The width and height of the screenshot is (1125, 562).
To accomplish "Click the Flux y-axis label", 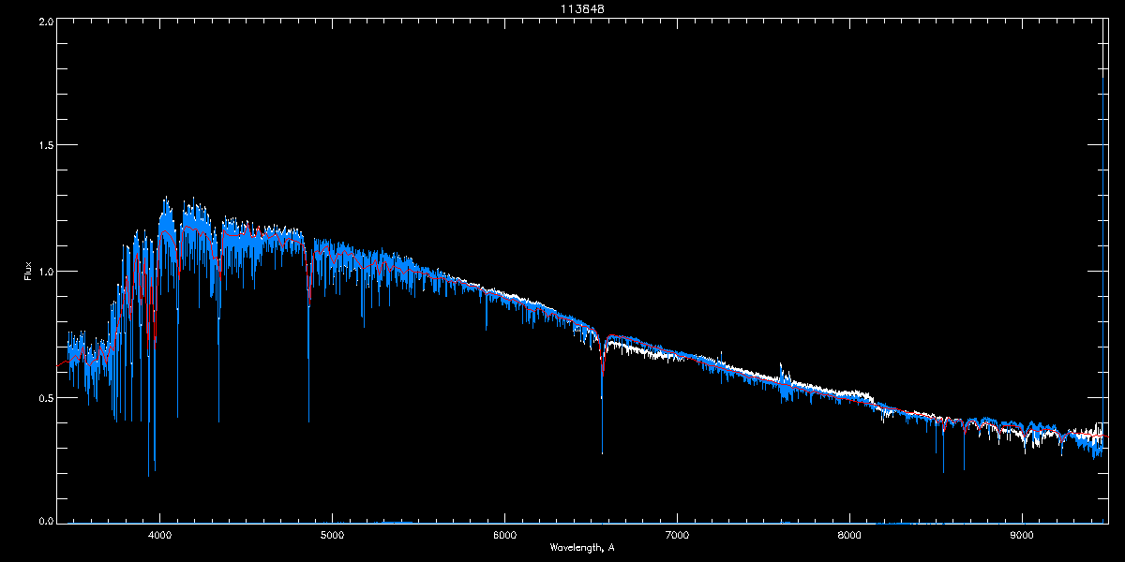I will pos(28,272).
